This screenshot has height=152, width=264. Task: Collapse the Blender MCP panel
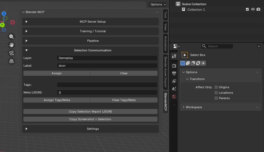(24, 12)
